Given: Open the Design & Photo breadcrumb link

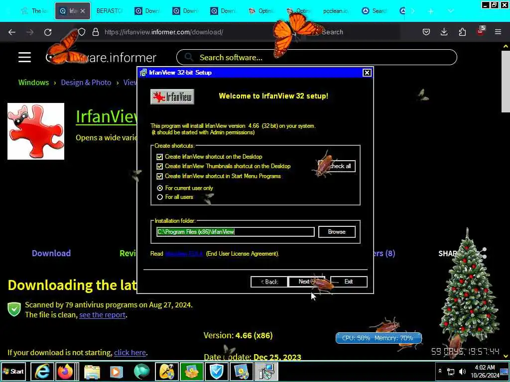Looking at the screenshot, I should point(86,83).
